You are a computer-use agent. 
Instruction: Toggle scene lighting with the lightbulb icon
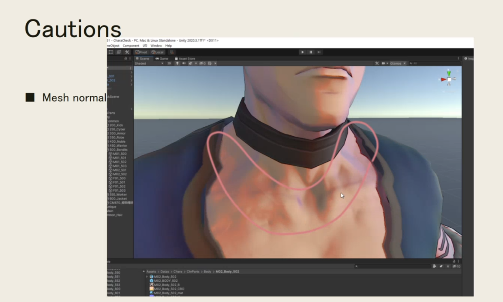click(x=177, y=63)
